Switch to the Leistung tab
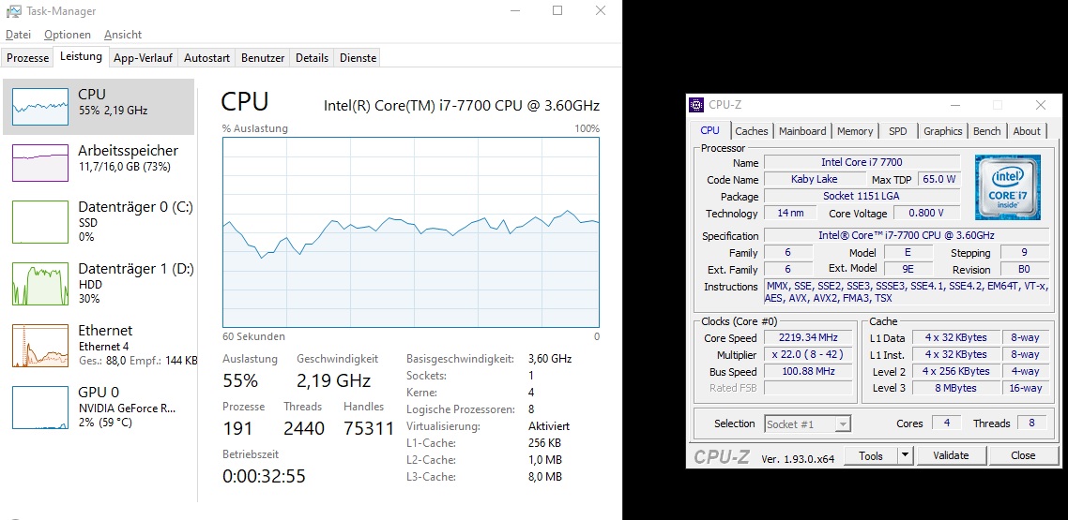Screen dimensions: 1068x520 click(81, 56)
